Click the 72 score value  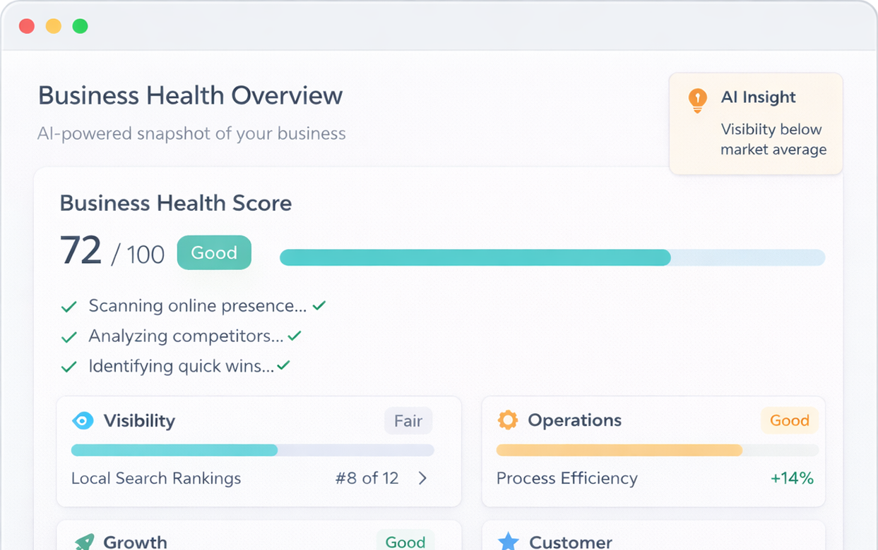point(81,250)
